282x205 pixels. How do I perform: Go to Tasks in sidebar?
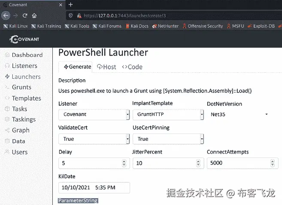click(19, 109)
